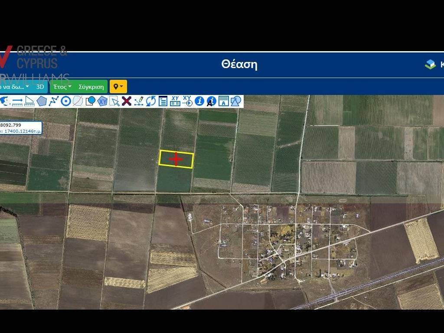Image resolution: width=444 pixels, height=333 pixels.
Task: Click the Θέαση header title
Action: pos(239,65)
